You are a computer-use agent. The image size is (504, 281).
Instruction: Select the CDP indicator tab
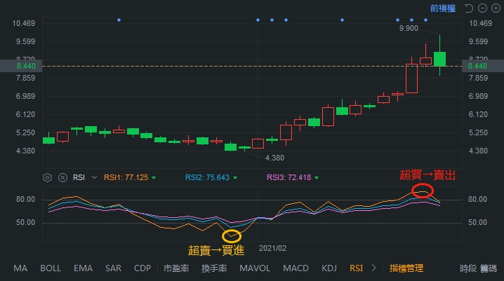142,268
